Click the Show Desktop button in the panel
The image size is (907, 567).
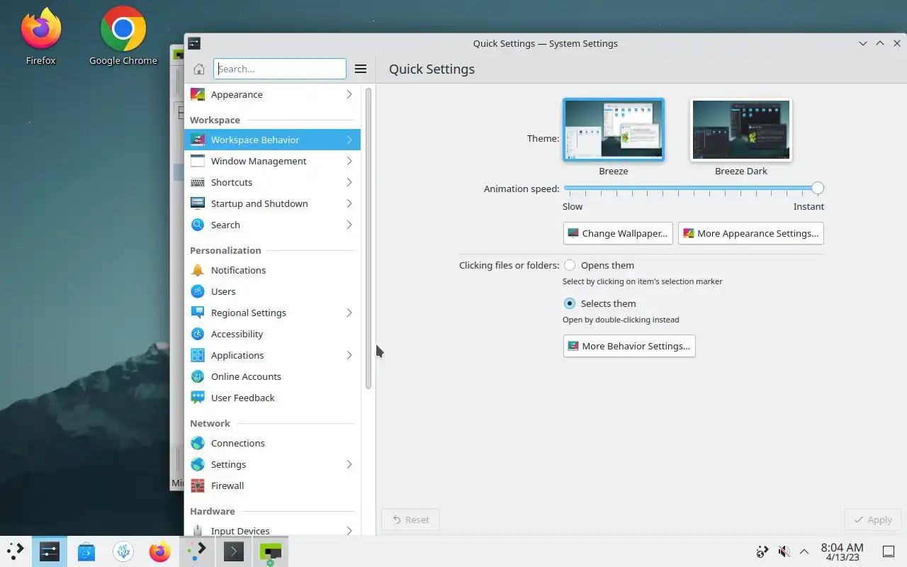tap(889, 551)
